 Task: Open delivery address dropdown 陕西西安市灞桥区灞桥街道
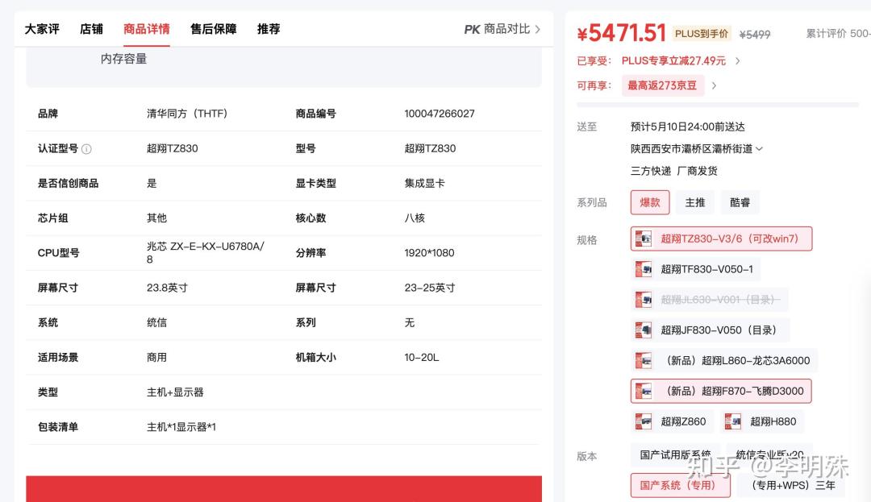pos(697,148)
